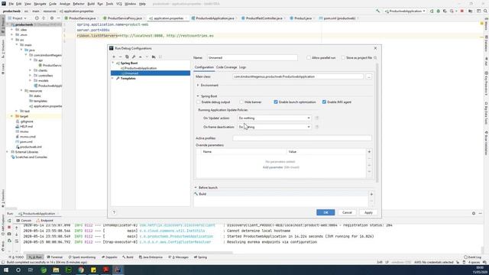Remove the selected configuration with minus icon
The width and height of the screenshot is (489, 275).
121,57
